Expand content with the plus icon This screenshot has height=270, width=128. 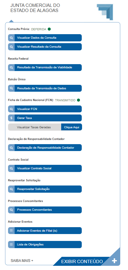point(114,261)
